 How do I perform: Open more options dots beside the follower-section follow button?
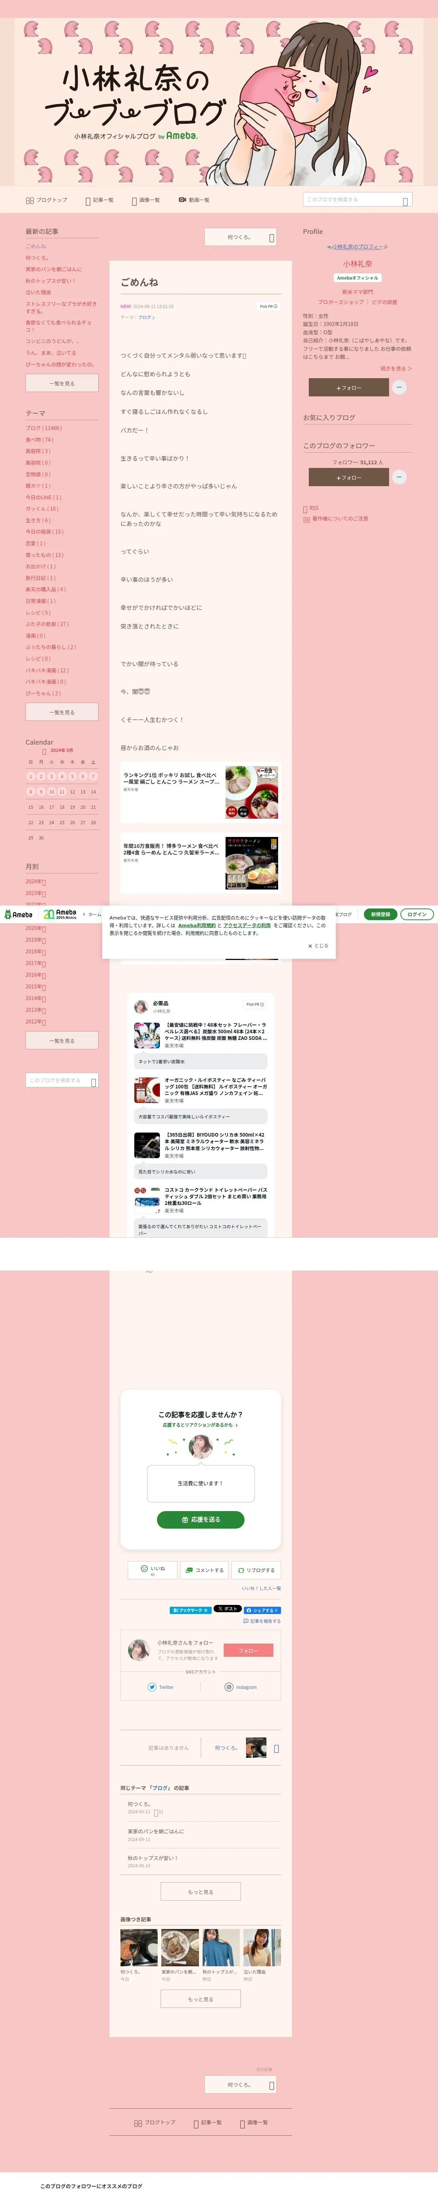399,478
